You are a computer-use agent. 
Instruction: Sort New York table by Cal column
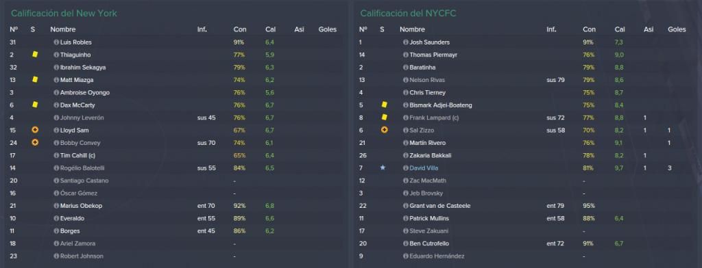pyautogui.click(x=270, y=29)
